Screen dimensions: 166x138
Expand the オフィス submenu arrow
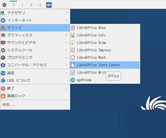tap(66, 28)
